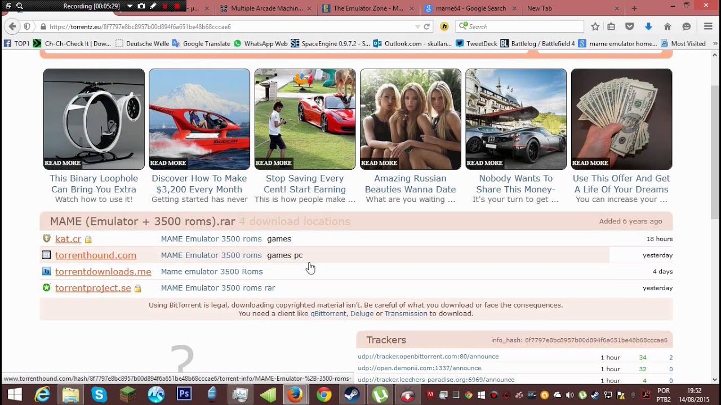
Task: Click the udp://open.demonii.com:1337/announce tracker
Action: point(420,368)
